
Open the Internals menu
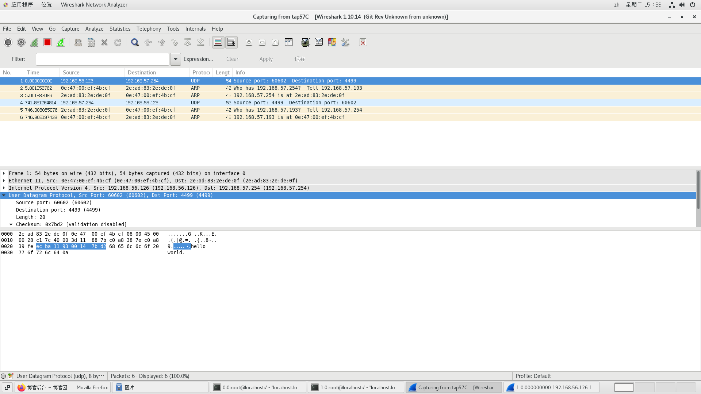195,29
